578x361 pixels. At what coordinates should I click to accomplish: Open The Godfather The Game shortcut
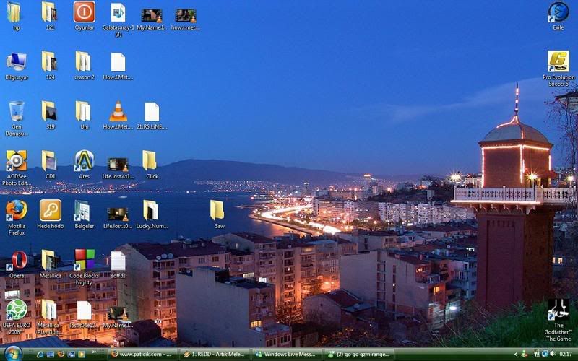tap(558, 310)
